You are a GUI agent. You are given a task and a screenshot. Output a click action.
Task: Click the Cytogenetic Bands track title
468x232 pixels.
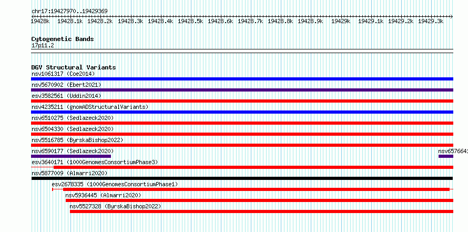tap(63, 39)
